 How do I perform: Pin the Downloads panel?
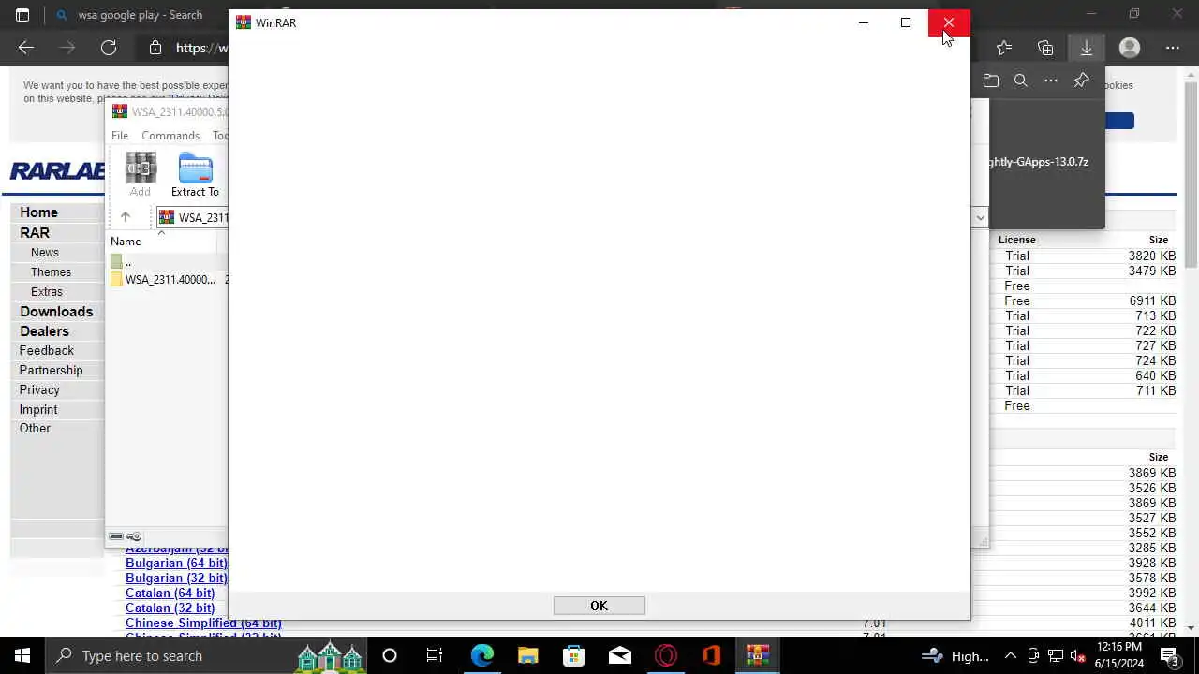point(1081,81)
